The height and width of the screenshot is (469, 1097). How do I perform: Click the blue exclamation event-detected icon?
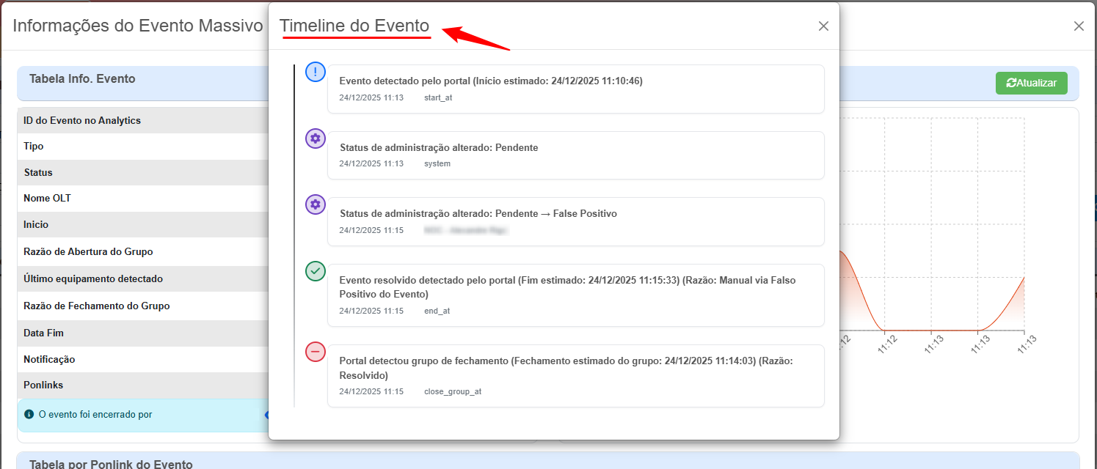316,72
